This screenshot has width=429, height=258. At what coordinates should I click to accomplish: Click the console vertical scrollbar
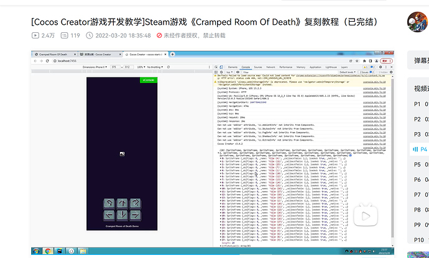click(x=392, y=158)
